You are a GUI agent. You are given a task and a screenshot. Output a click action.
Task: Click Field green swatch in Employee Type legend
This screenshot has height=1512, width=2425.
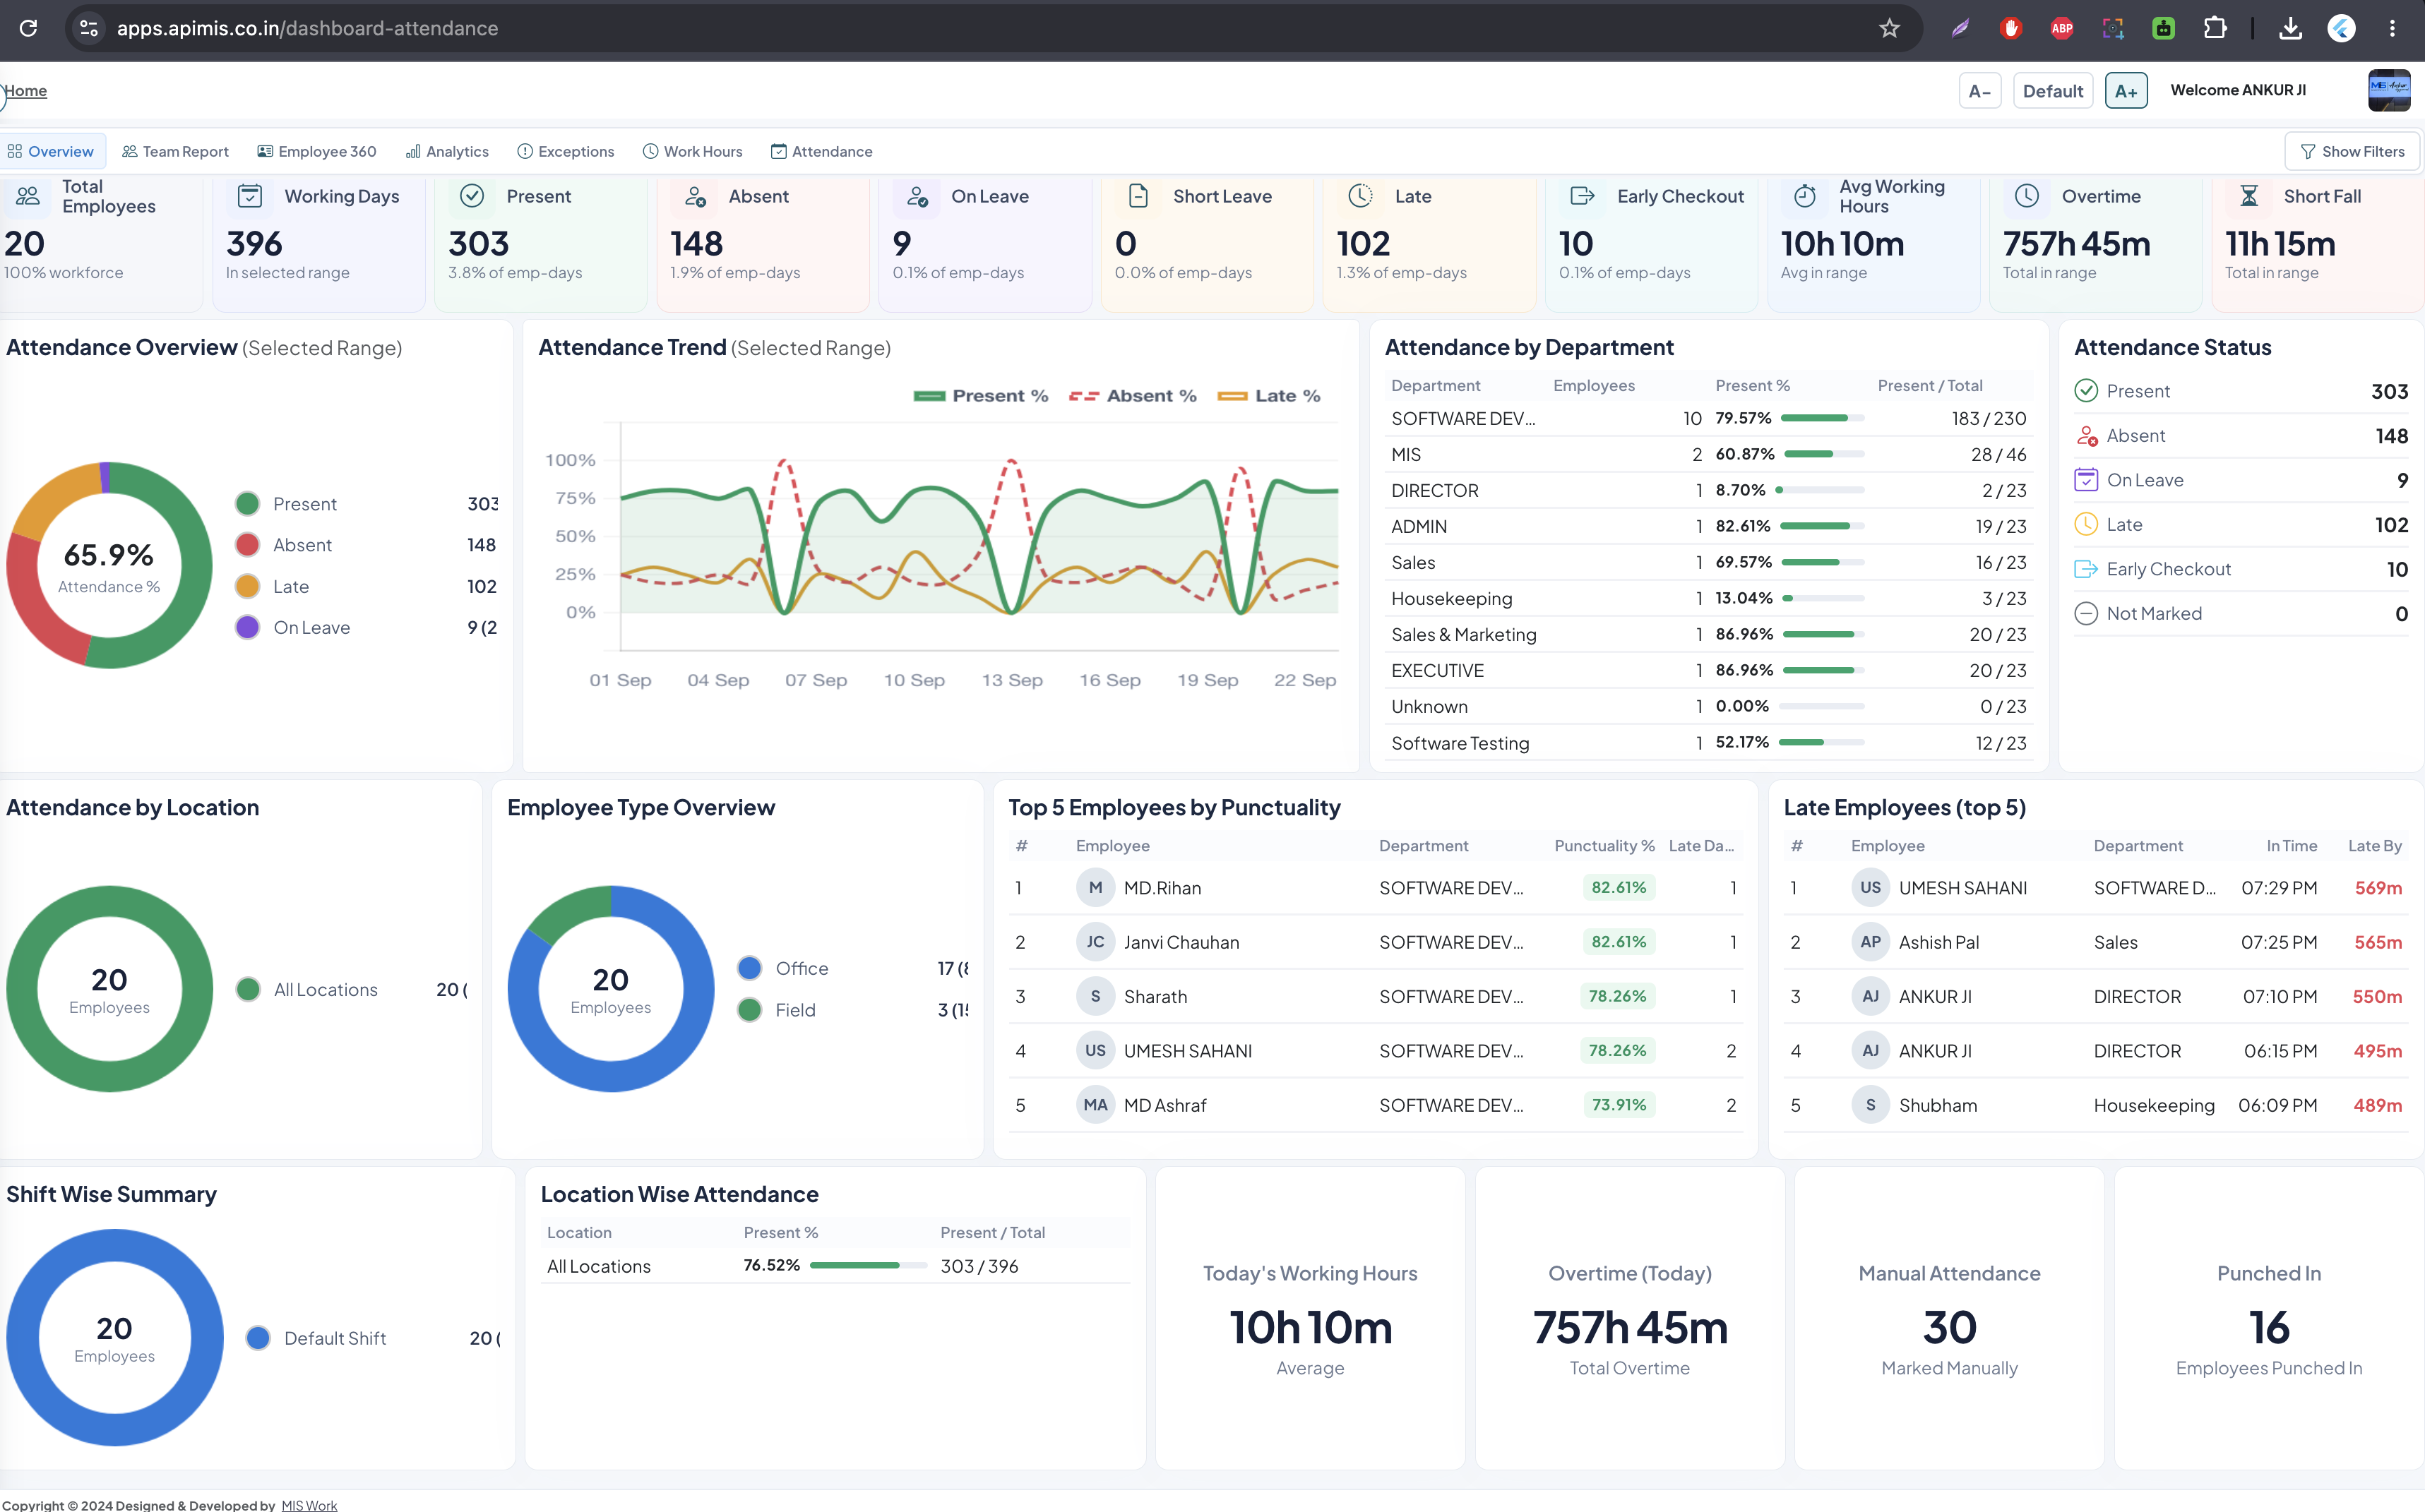[x=749, y=1010]
